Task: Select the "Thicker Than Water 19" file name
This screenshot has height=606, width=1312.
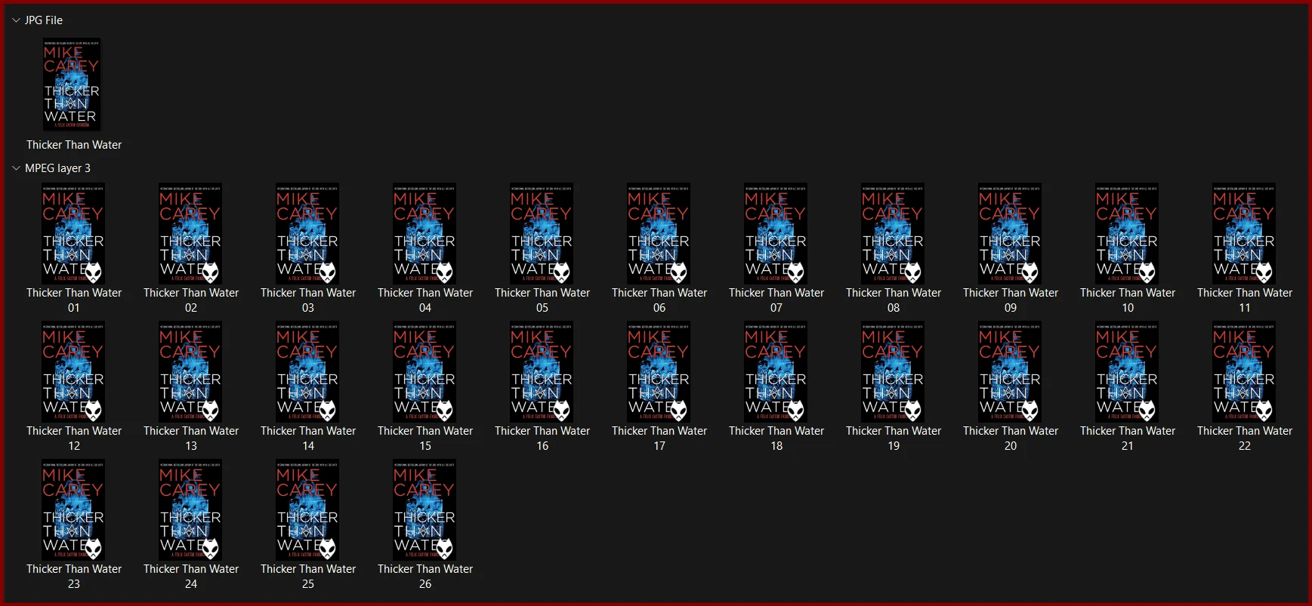Action: 894,438
